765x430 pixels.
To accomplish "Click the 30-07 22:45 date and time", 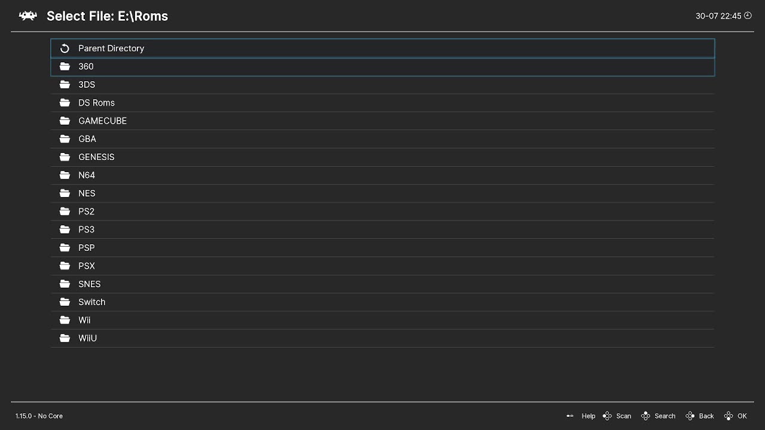I will 718,16.
